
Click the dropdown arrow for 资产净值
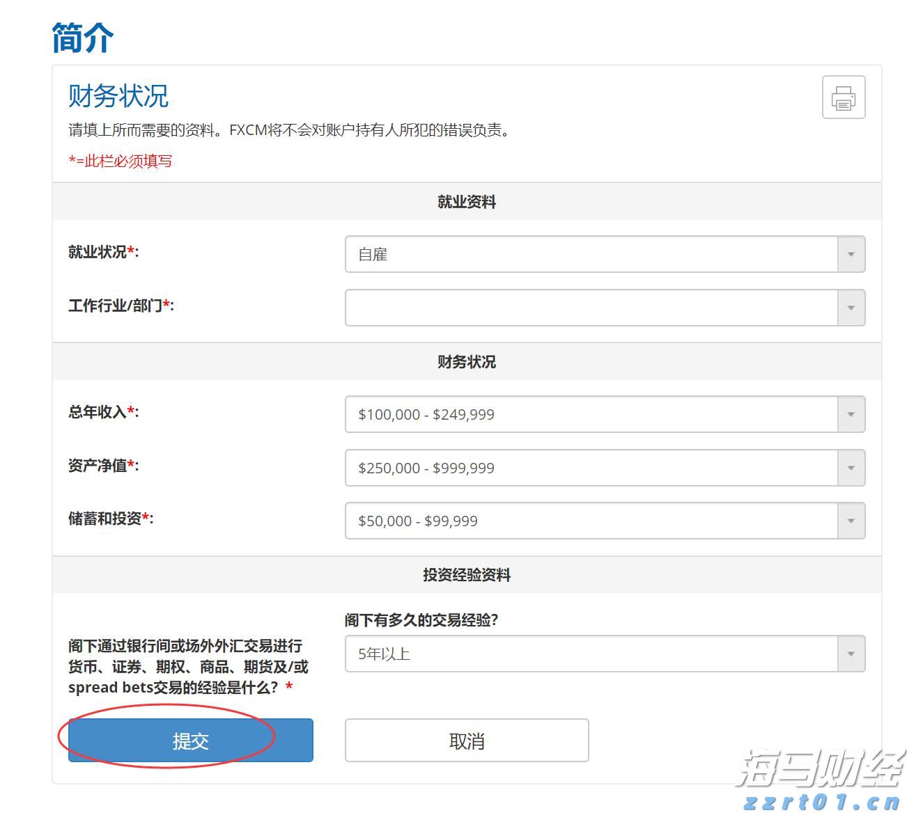pos(851,467)
